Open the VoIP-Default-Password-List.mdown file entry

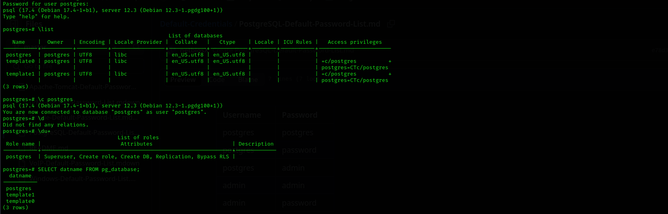[x=84, y=163]
